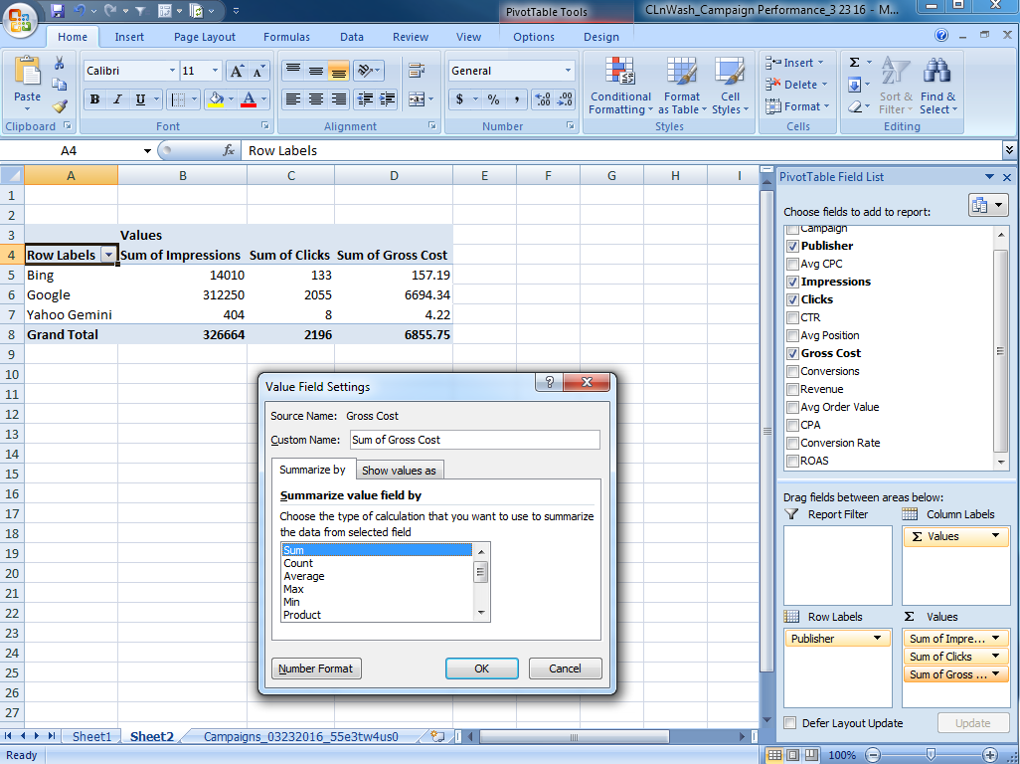The height and width of the screenshot is (764, 1020).
Task: Switch to Sheet1 worksheet tab
Action: click(91, 737)
